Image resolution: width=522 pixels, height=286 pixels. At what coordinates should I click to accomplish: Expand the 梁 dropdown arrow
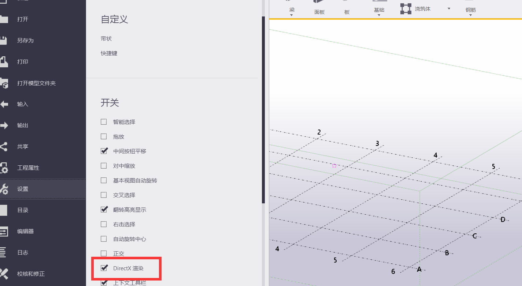(292, 15)
